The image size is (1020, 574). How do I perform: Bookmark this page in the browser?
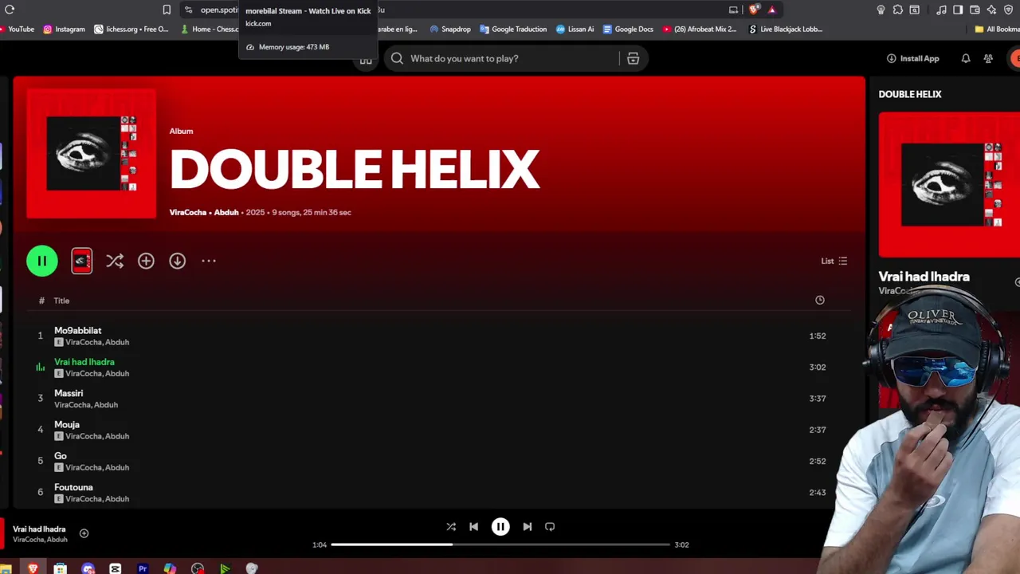pos(167,10)
